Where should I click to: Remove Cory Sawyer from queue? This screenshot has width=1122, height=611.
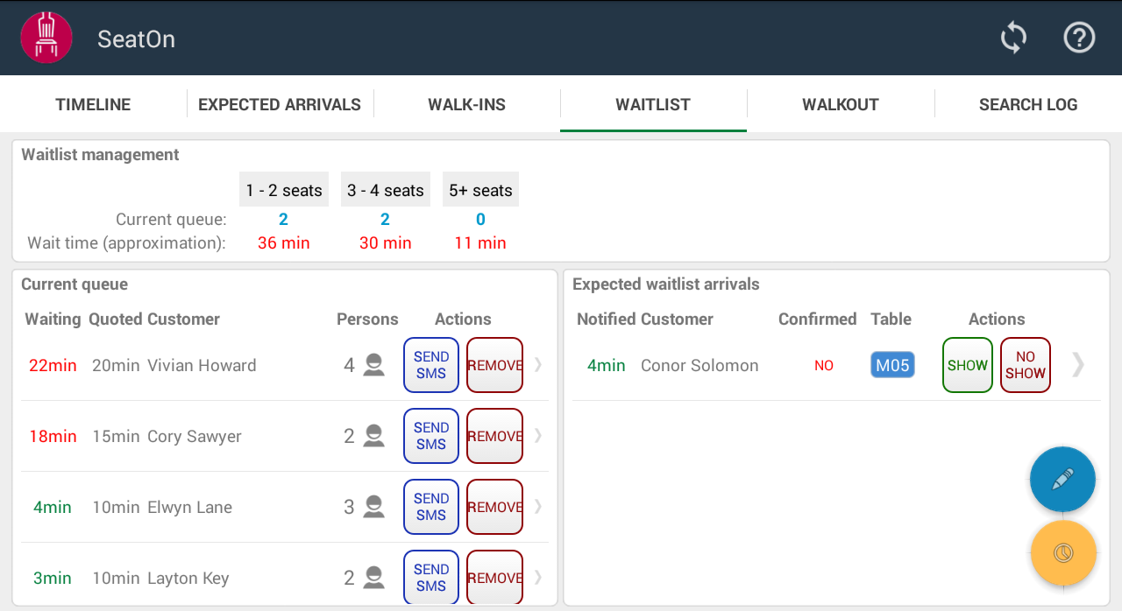coord(494,436)
